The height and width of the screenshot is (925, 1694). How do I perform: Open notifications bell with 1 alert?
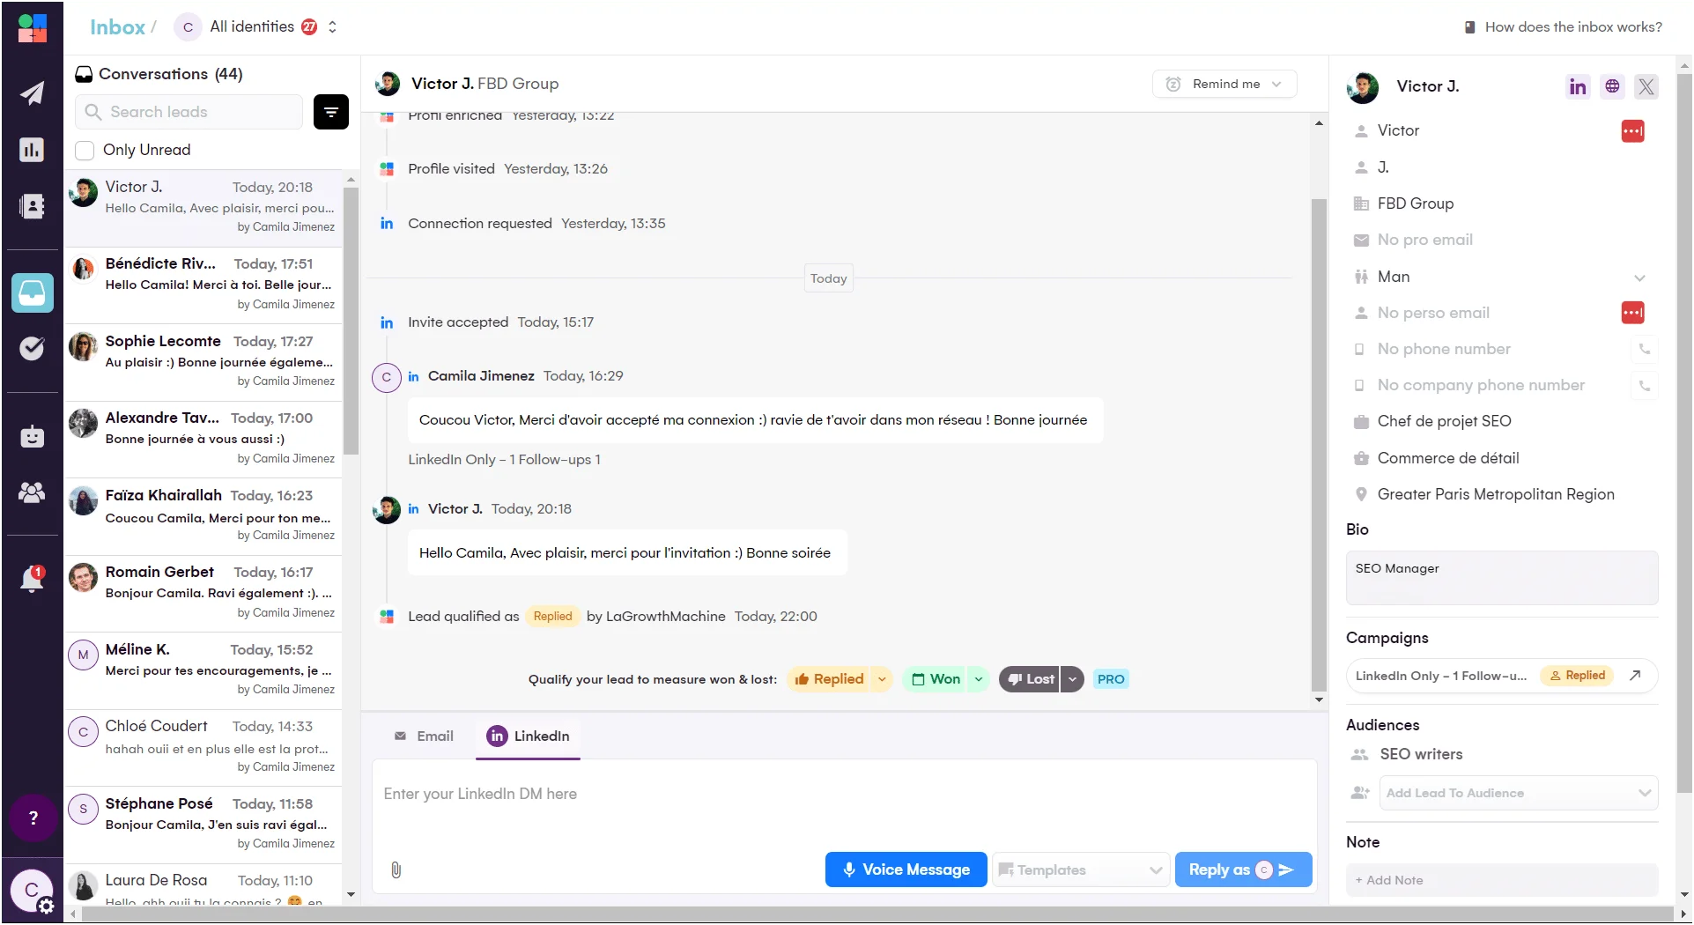tap(32, 579)
